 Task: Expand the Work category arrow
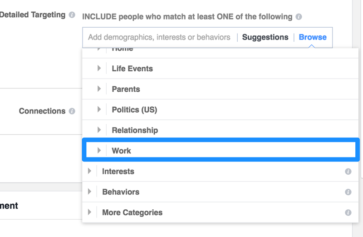pos(99,150)
